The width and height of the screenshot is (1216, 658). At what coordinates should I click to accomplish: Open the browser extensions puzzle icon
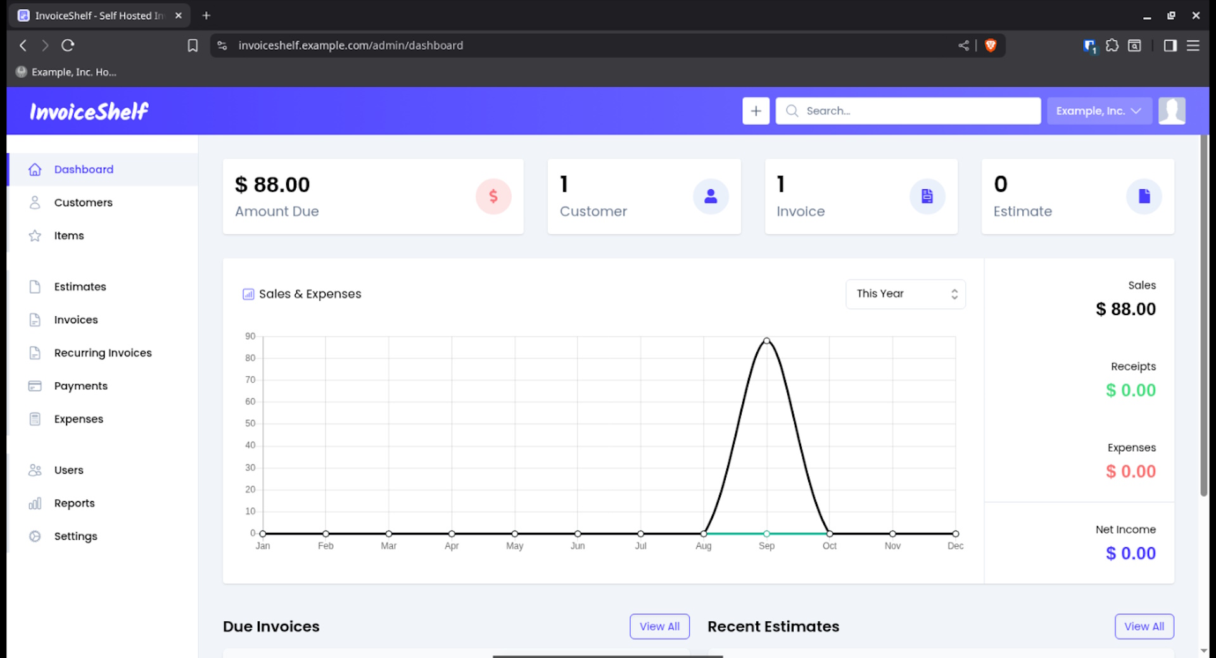tap(1111, 46)
